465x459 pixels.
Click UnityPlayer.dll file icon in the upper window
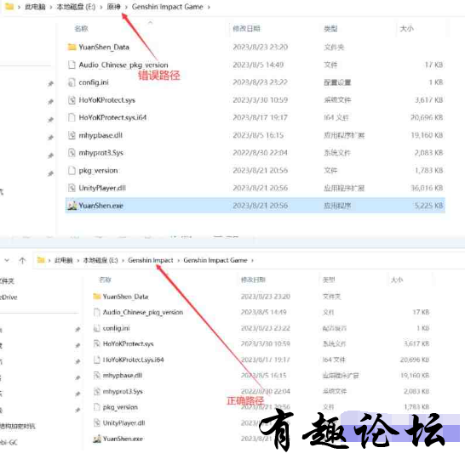72,188
